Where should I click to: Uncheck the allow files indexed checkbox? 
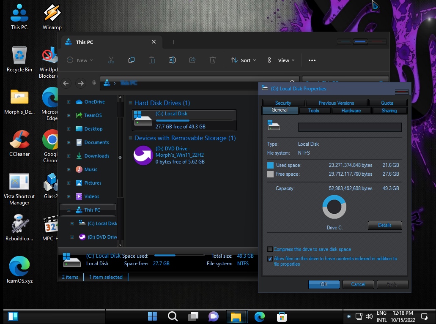[270, 259]
